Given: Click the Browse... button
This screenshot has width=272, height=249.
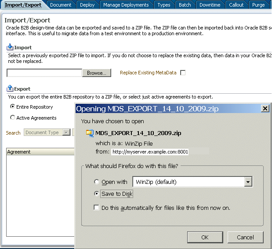Looking at the screenshot, I should coord(97,73).
